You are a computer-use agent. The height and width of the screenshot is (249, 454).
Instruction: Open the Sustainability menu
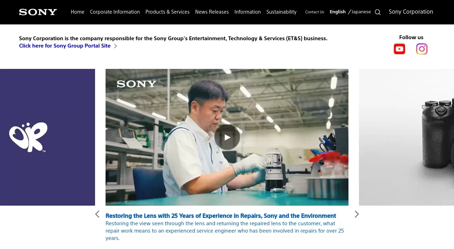(281, 12)
